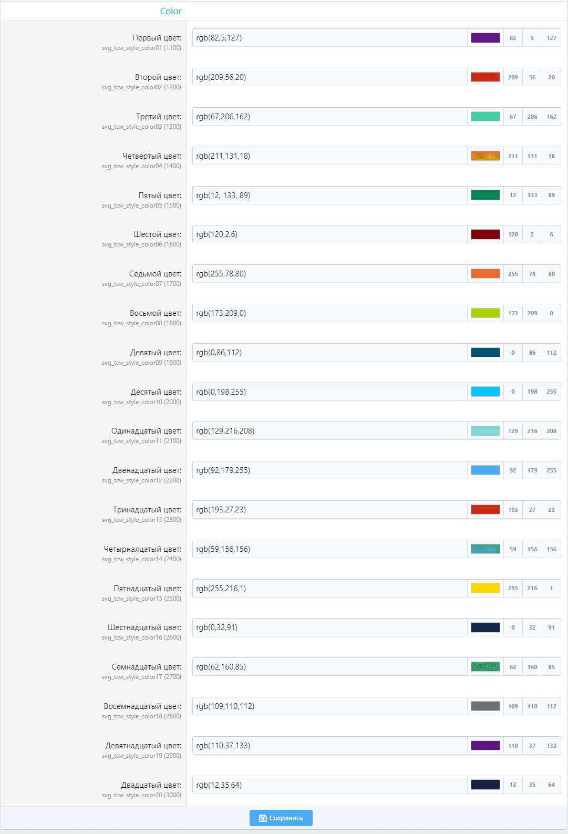Click the blue value 80 of Седьмой цвет
This screenshot has width=568, height=834.
click(551, 274)
